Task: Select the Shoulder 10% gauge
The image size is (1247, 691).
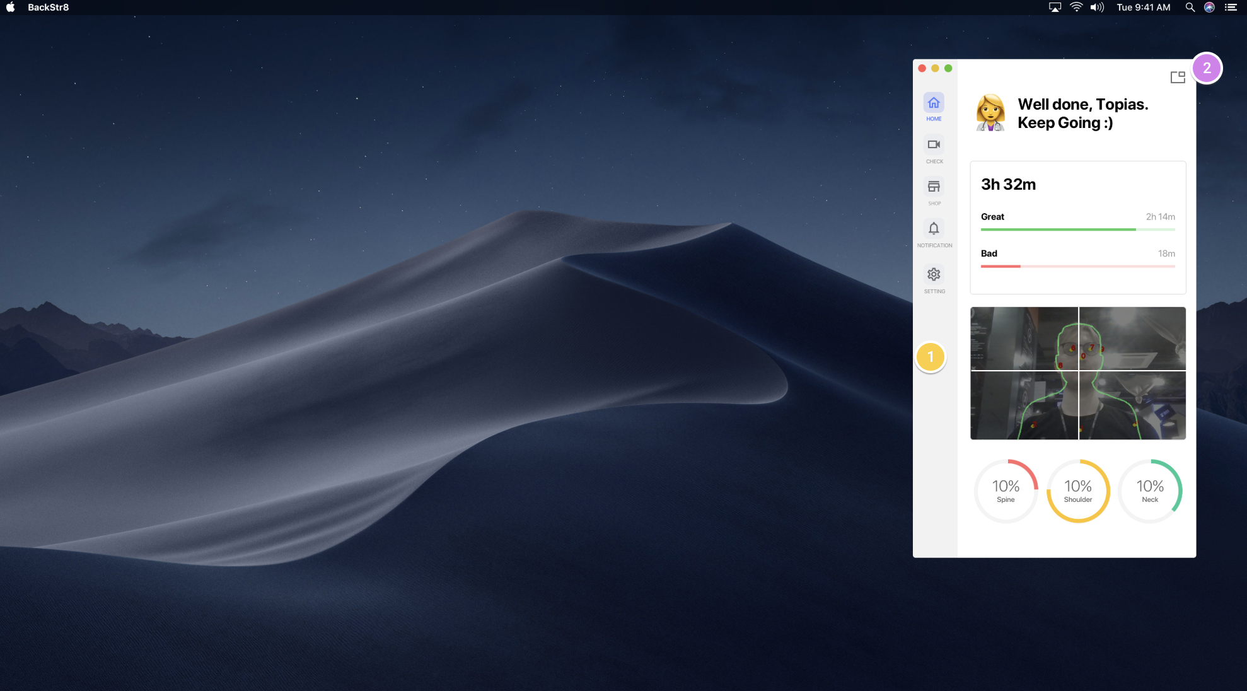Action: pos(1077,491)
